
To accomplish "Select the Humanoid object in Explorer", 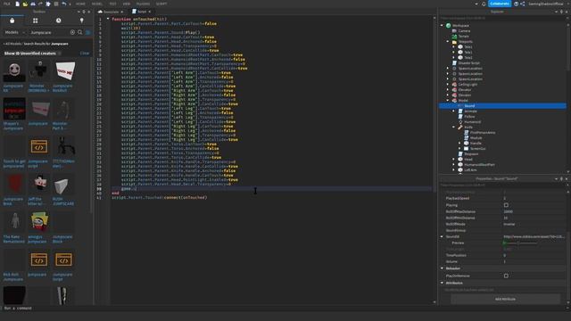I will click(x=472, y=122).
